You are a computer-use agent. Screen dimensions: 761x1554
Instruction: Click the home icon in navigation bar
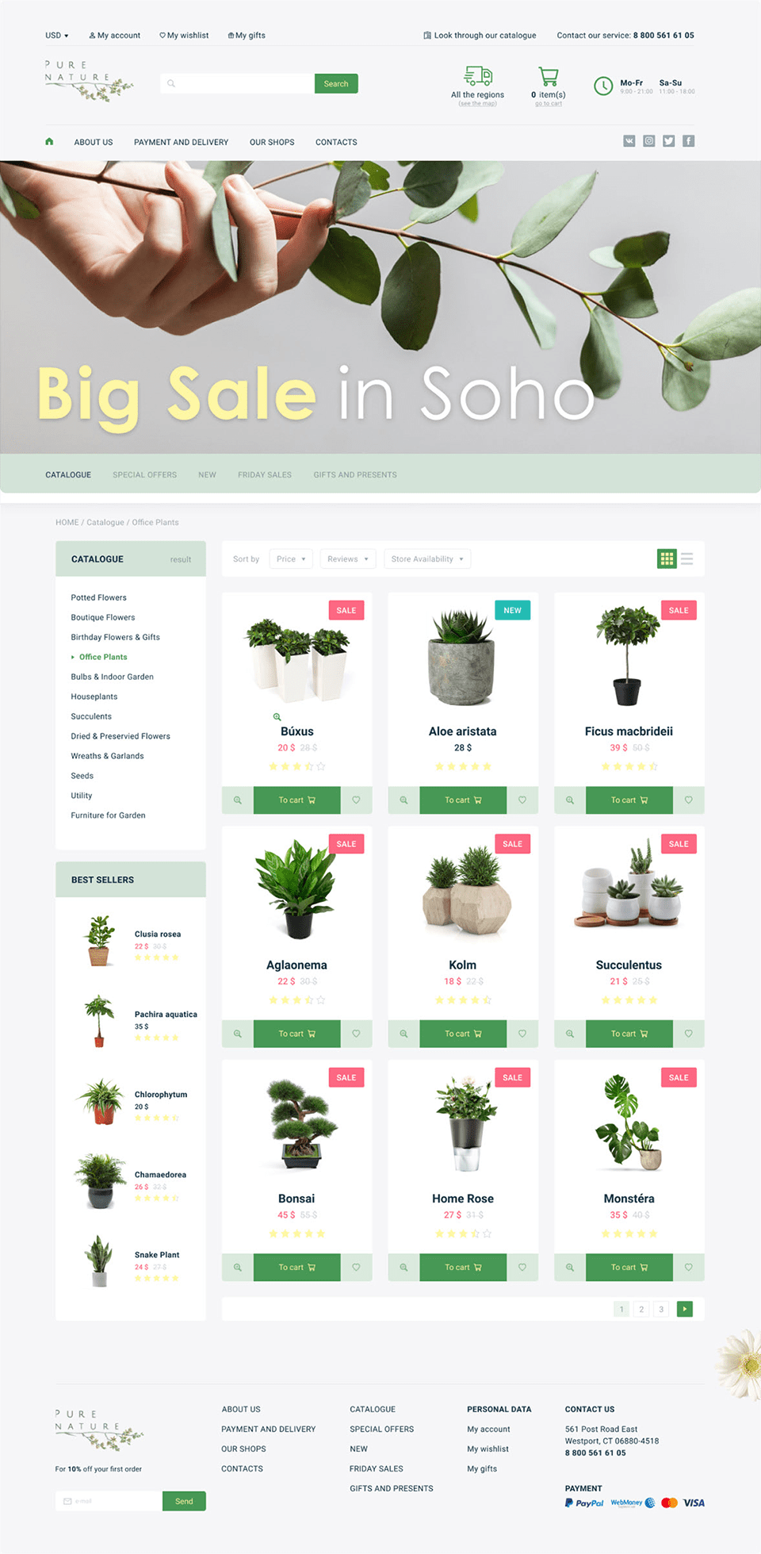click(x=49, y=141)
